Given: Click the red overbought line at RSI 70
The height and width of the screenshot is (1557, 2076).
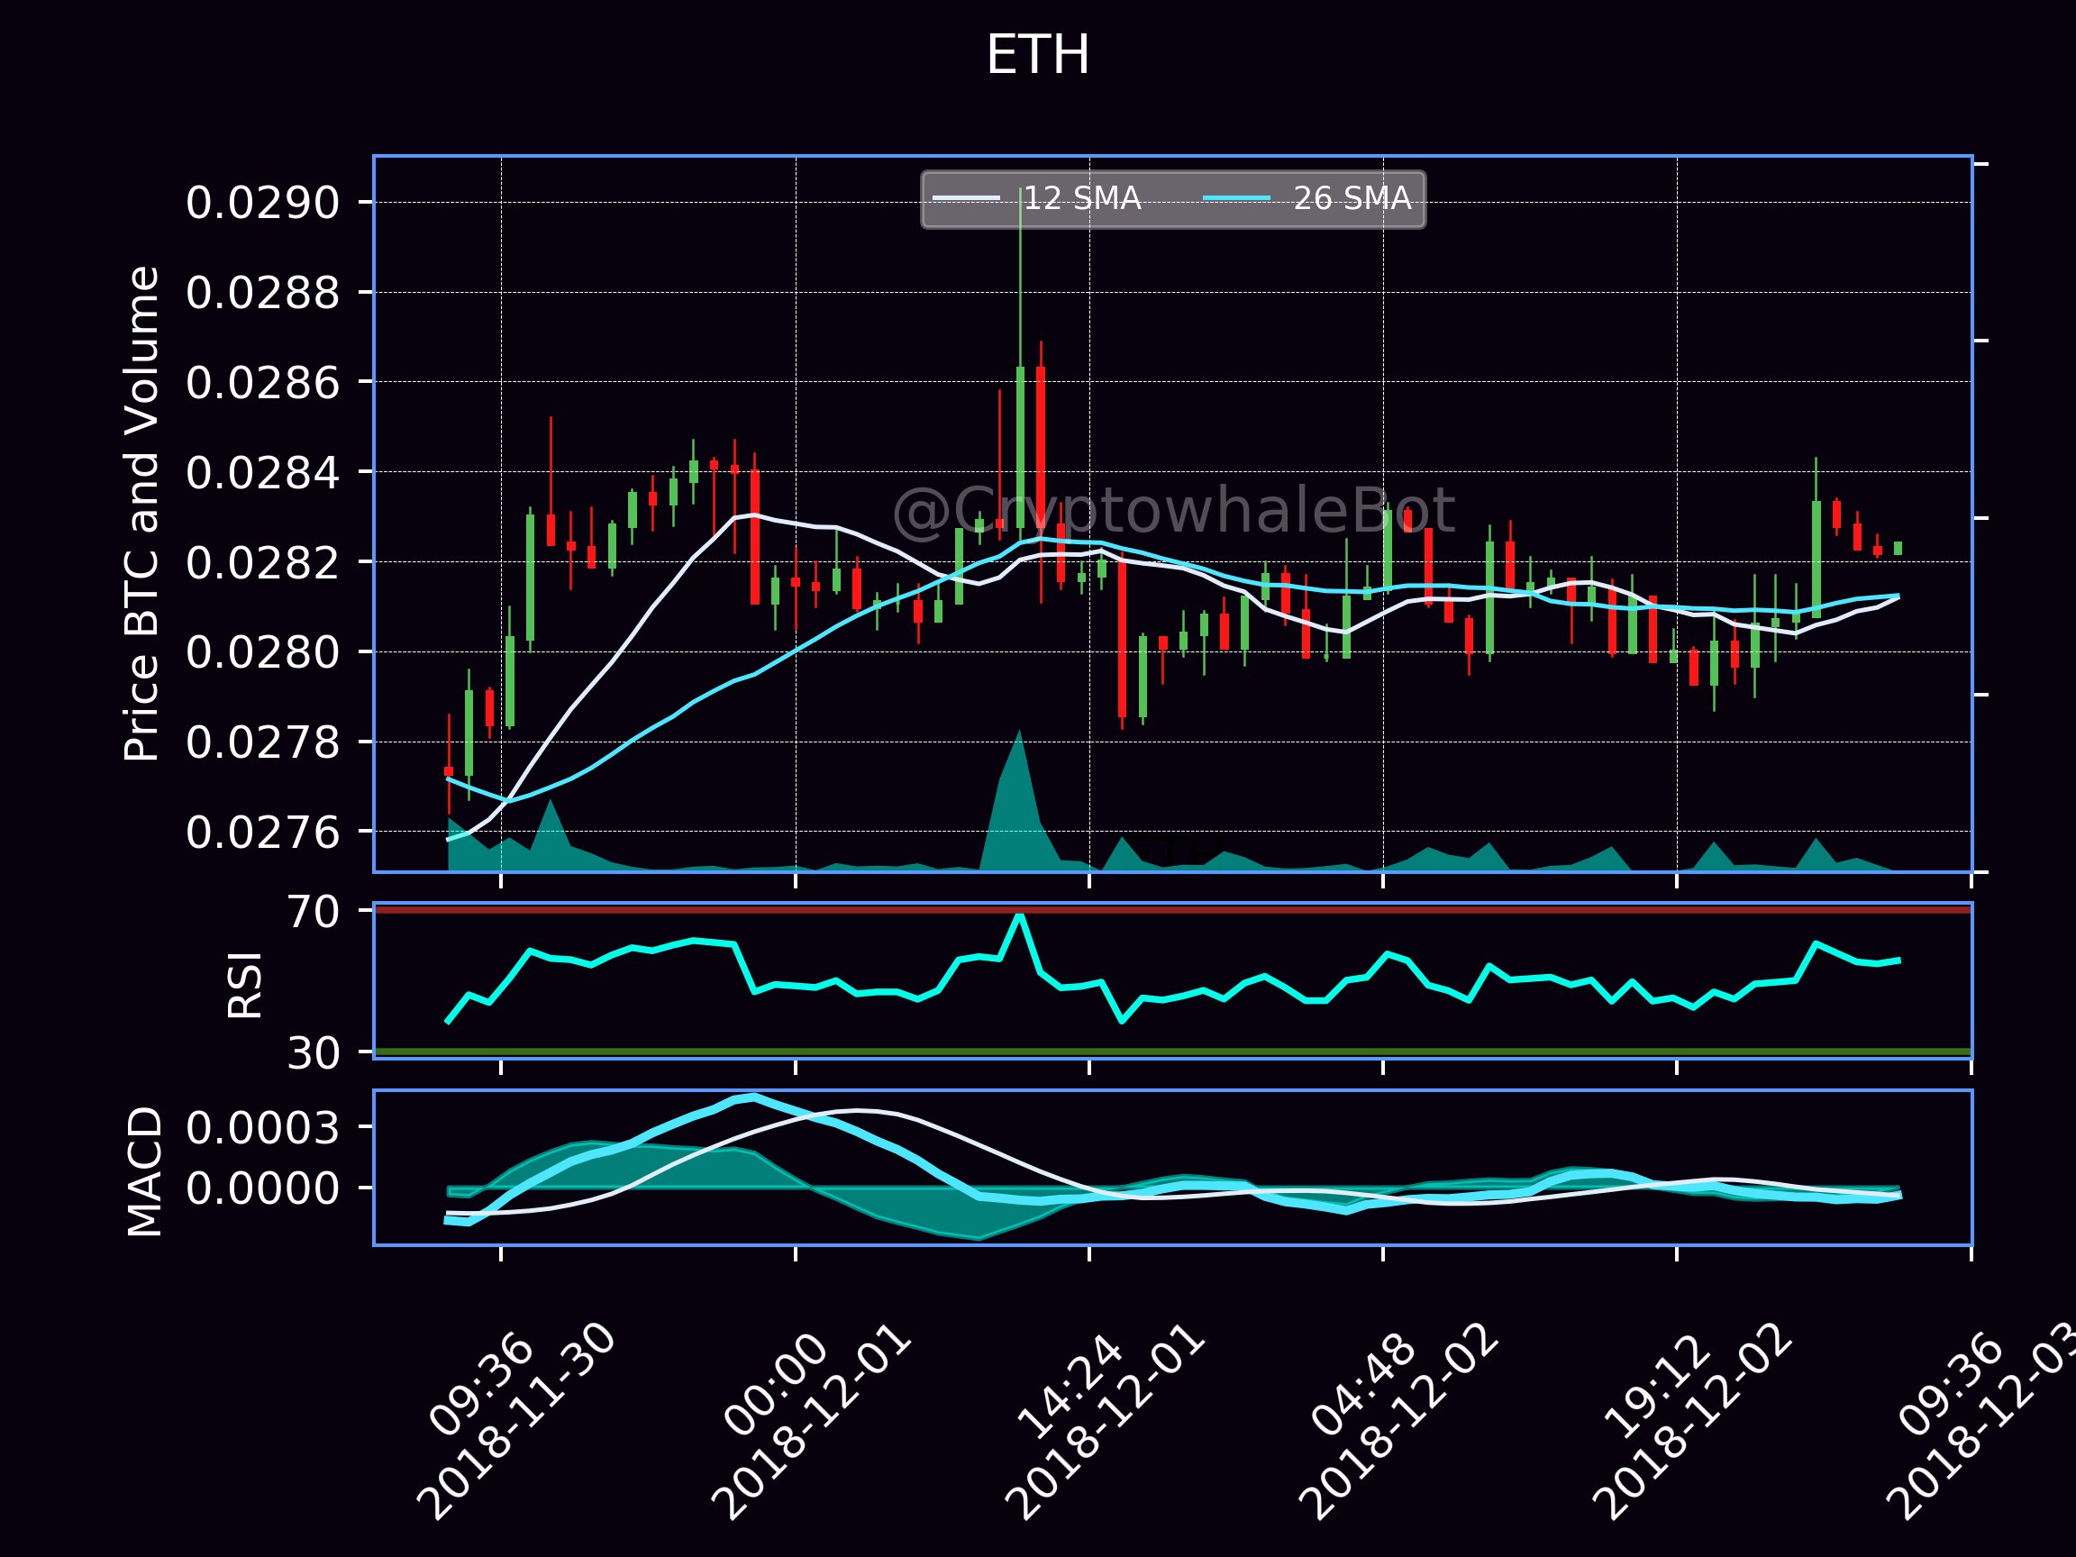Looking at the screenshot, I should click(x=1172, y=909).
